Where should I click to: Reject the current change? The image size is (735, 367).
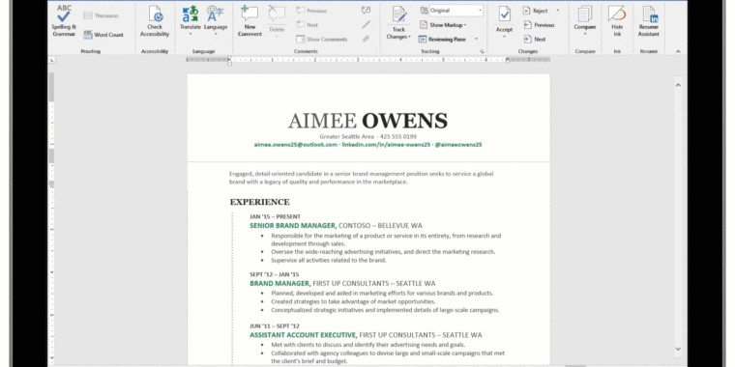click(536, 11)
